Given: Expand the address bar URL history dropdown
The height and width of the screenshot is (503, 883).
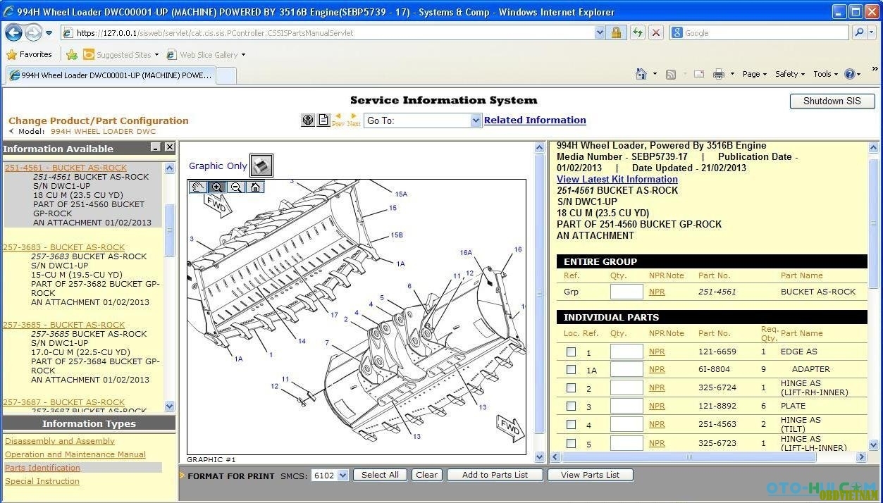Looking at the screenshot, I should (600, 32).
